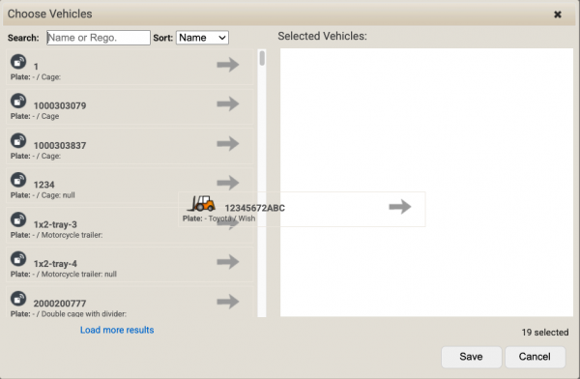Cancel the vehicle selection
Screen dimensions: 580x379
click(535, 357)
